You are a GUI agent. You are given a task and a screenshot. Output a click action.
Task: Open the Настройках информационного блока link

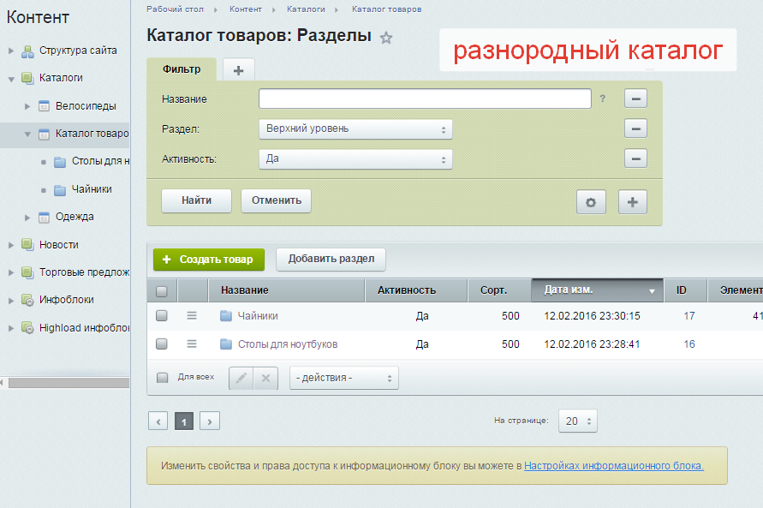(x=613, y=466)
